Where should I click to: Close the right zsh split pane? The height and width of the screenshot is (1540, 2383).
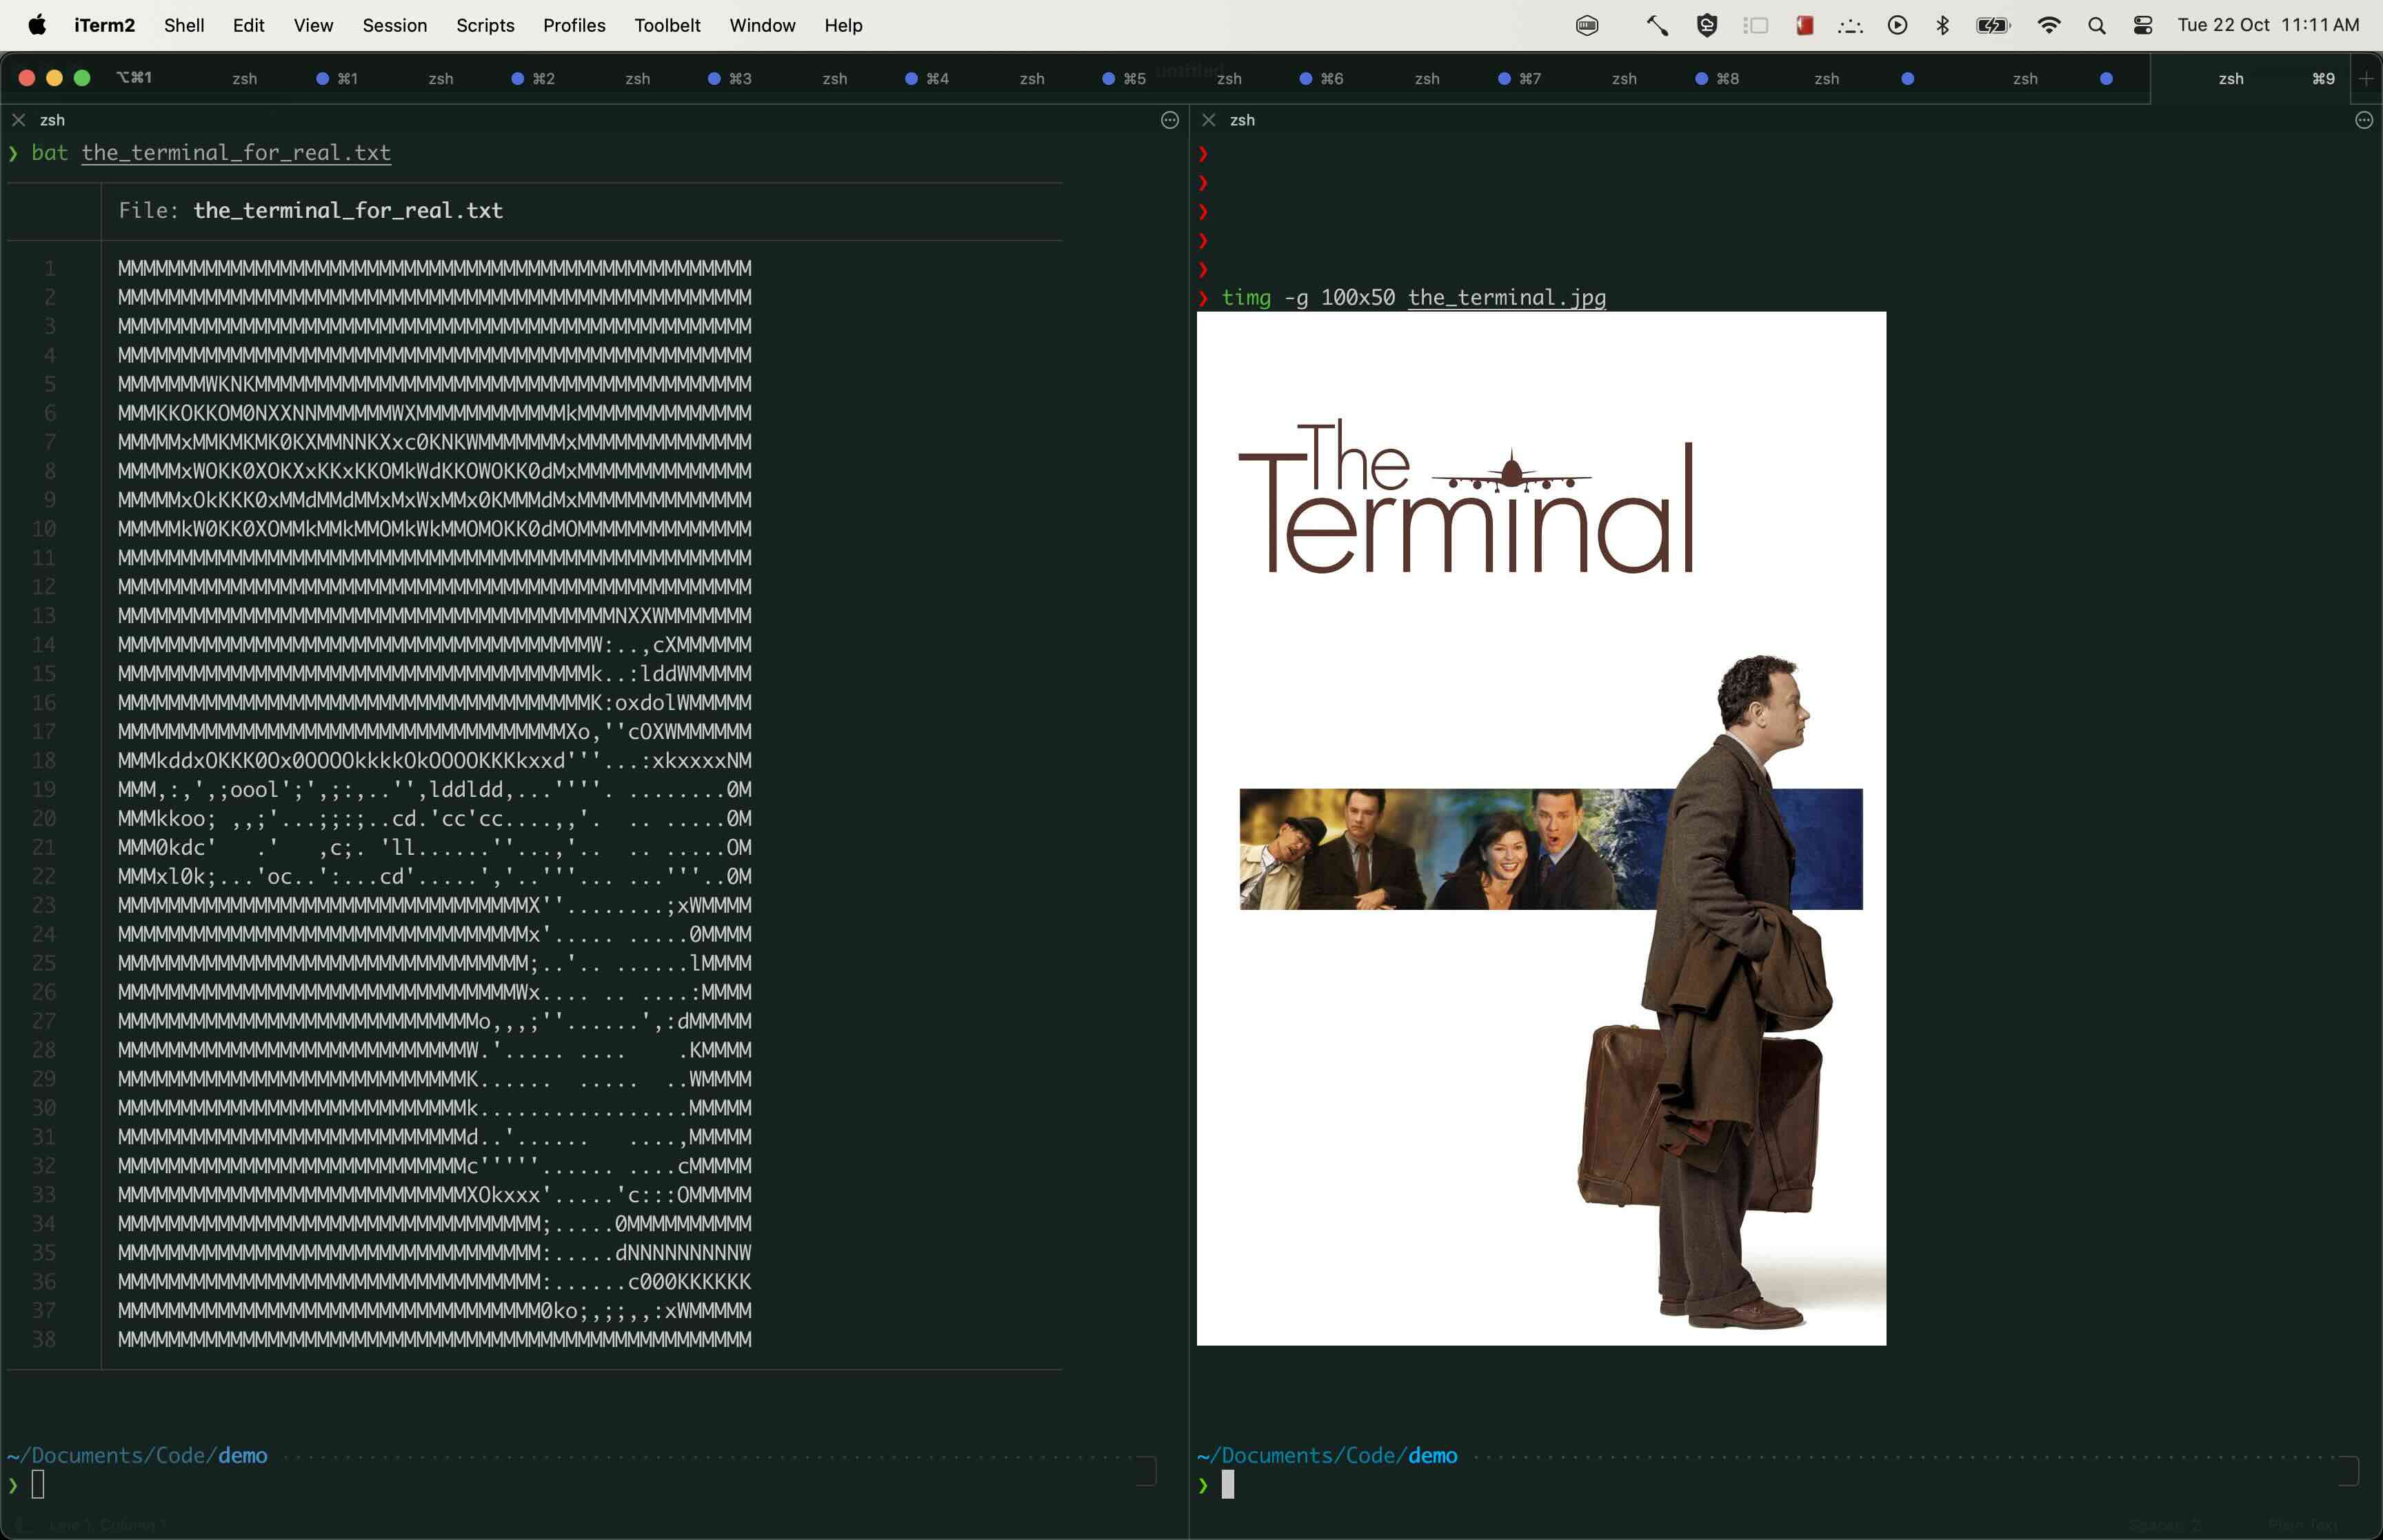[x=1208, y=120]
